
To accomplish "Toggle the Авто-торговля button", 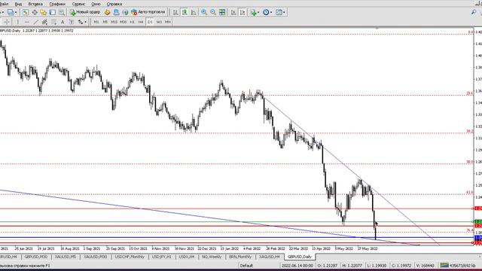I will [x=148, y=12].
